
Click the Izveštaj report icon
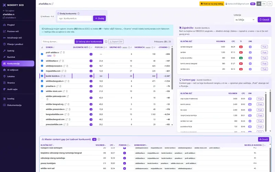[x=4, y=99]
